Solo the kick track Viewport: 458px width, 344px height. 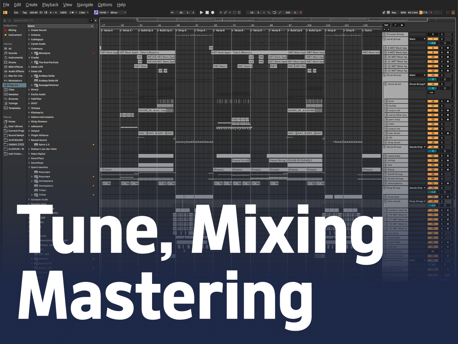[442, 101]
